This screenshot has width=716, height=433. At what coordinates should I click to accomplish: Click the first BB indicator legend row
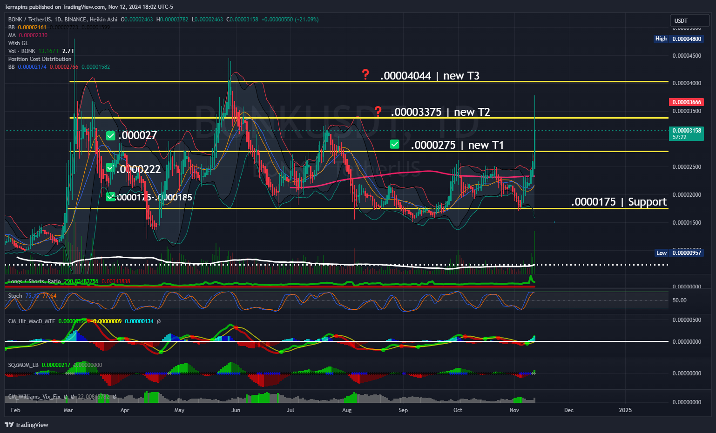click(x=59, y=27)
